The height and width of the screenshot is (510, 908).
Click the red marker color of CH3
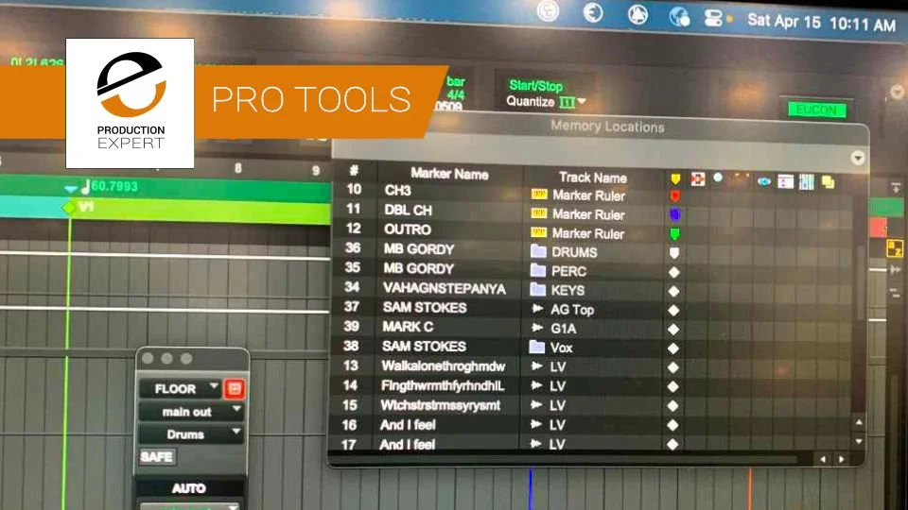tap(674, 196)
